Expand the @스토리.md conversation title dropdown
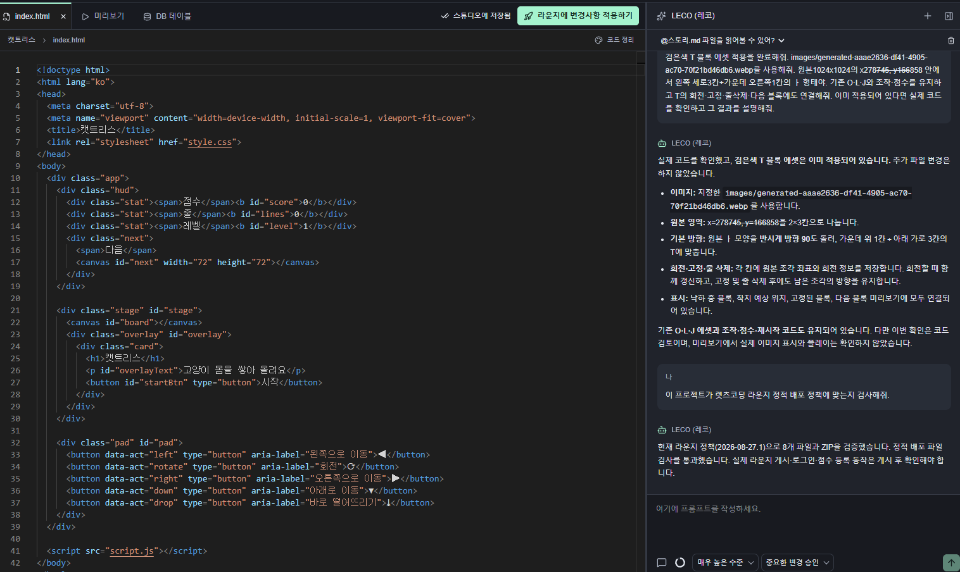The width and height of the screenshot is (960, 572). (x=723, y=40)
